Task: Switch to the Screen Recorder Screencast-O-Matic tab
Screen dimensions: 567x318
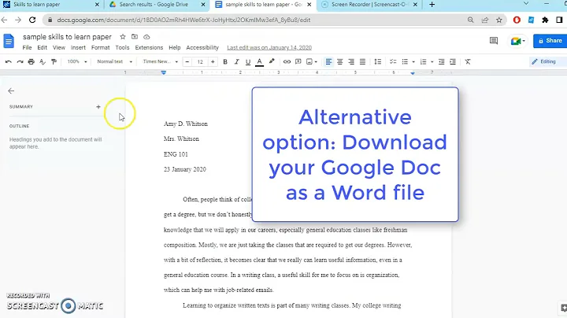Action: pyautogui.click(x=369, y=5)
